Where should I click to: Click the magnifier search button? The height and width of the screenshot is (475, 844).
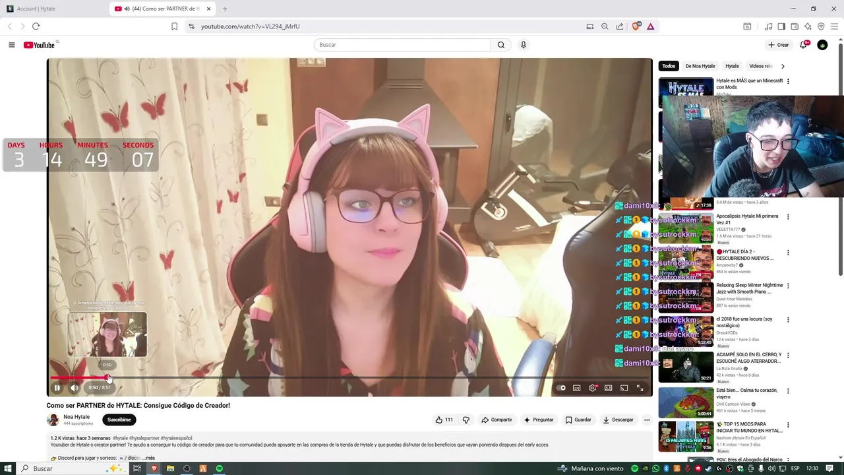coord(501,45)
